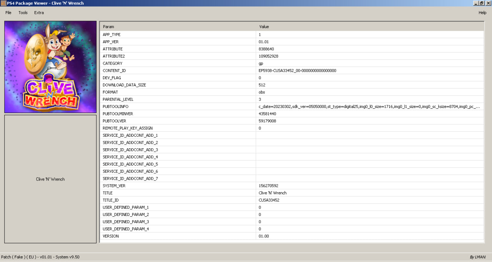
Task: Select the PARENTAL_LEVEL param cell
Action: point(178,99)
